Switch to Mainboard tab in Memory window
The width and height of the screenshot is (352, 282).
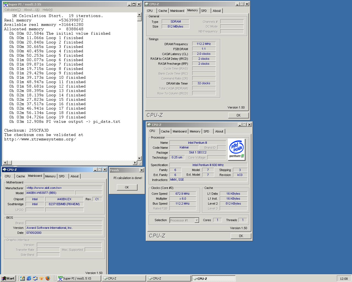tap(177, 11)
